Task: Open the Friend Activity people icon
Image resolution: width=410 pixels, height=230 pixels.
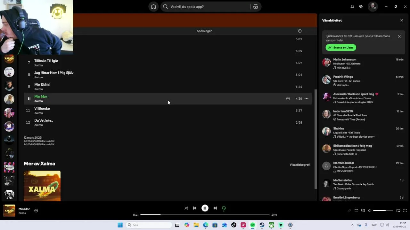Action: click(361, 7)
